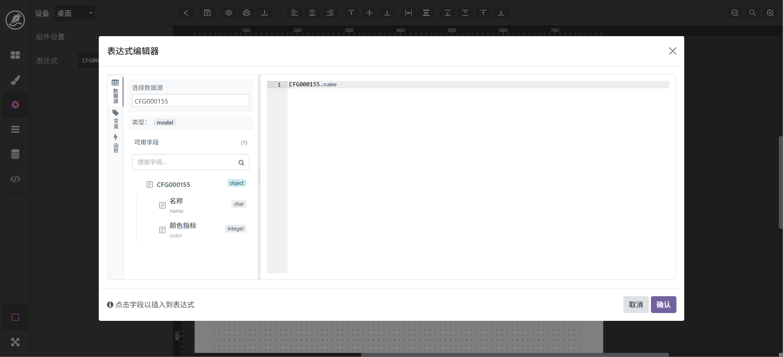Open the database icon in left sidebar
The height and width of the screenshot is (357, 783).
click(15, 154)
